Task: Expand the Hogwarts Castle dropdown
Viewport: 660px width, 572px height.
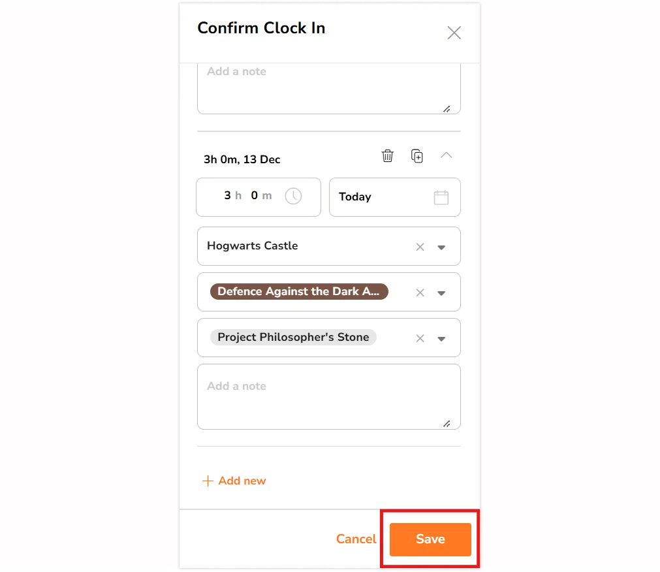Action: [441, 247]
